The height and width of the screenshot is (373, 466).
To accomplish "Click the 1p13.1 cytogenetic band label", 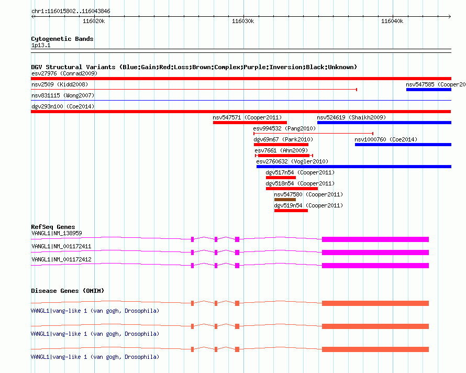I will click(41, 45).
